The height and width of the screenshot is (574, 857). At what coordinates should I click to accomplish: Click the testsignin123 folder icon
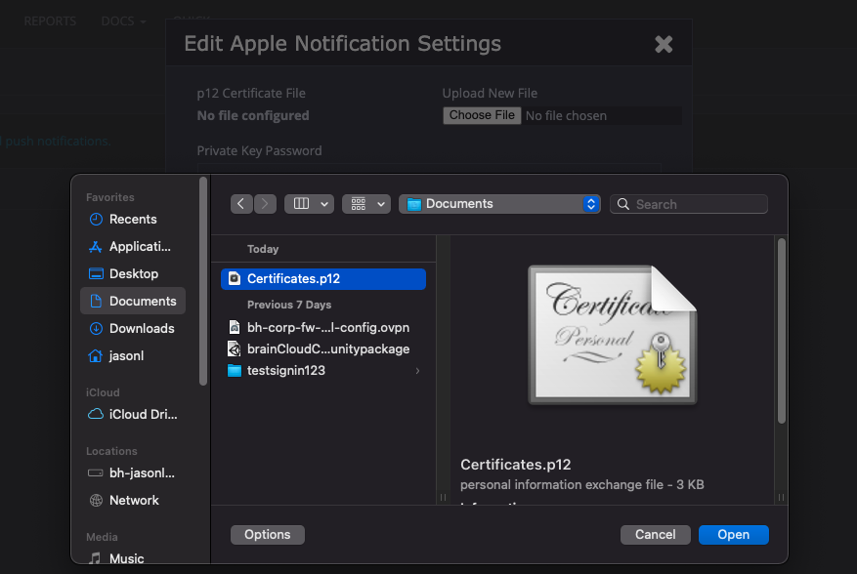pos(234,370)
